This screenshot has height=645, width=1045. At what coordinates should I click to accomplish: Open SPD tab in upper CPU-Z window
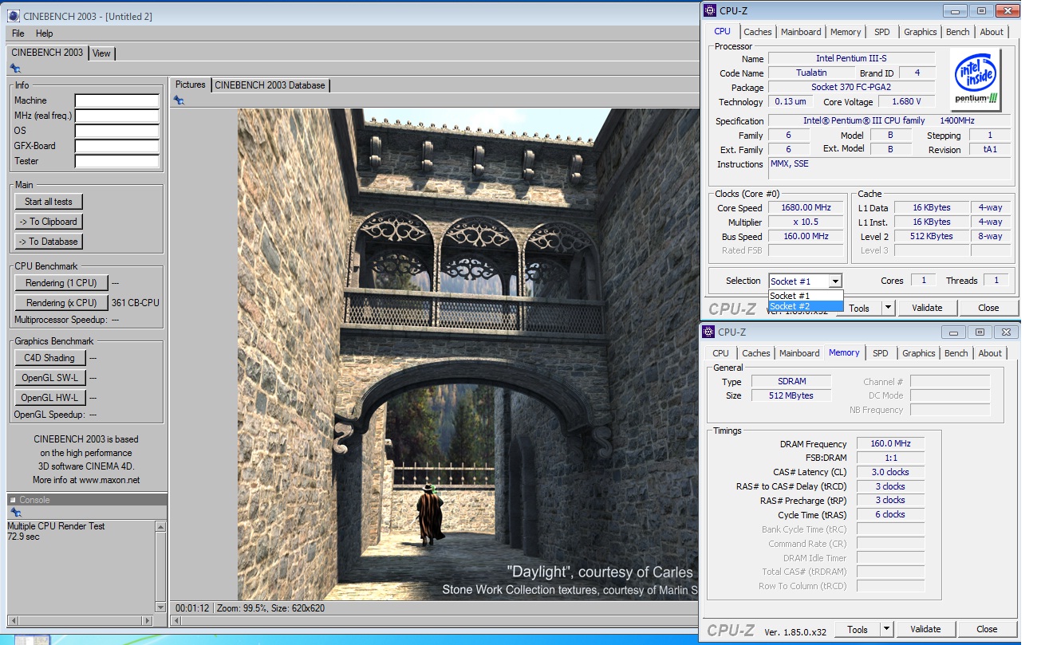point(881,32)
